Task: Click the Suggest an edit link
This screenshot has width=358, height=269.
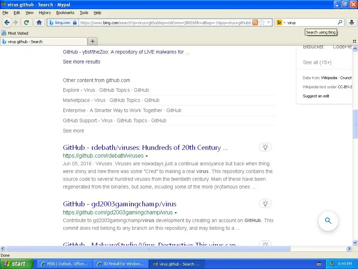Action: point(316,96)
